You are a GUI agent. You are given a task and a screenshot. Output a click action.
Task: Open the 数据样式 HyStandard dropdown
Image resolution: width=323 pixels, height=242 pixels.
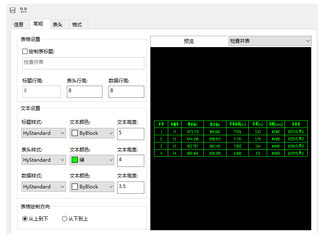pos(43,187)
